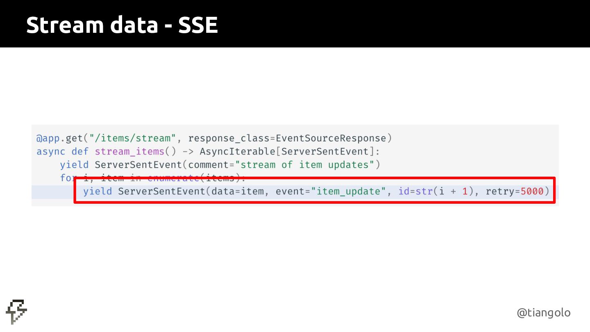Click the "item_update" event string
This screenshot has height=332, width=590.
click(349, 191)
